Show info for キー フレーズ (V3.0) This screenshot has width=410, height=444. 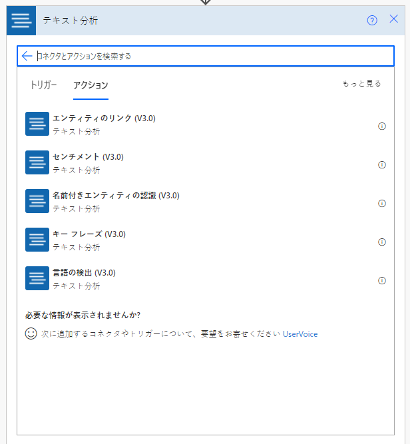(382, 242)
